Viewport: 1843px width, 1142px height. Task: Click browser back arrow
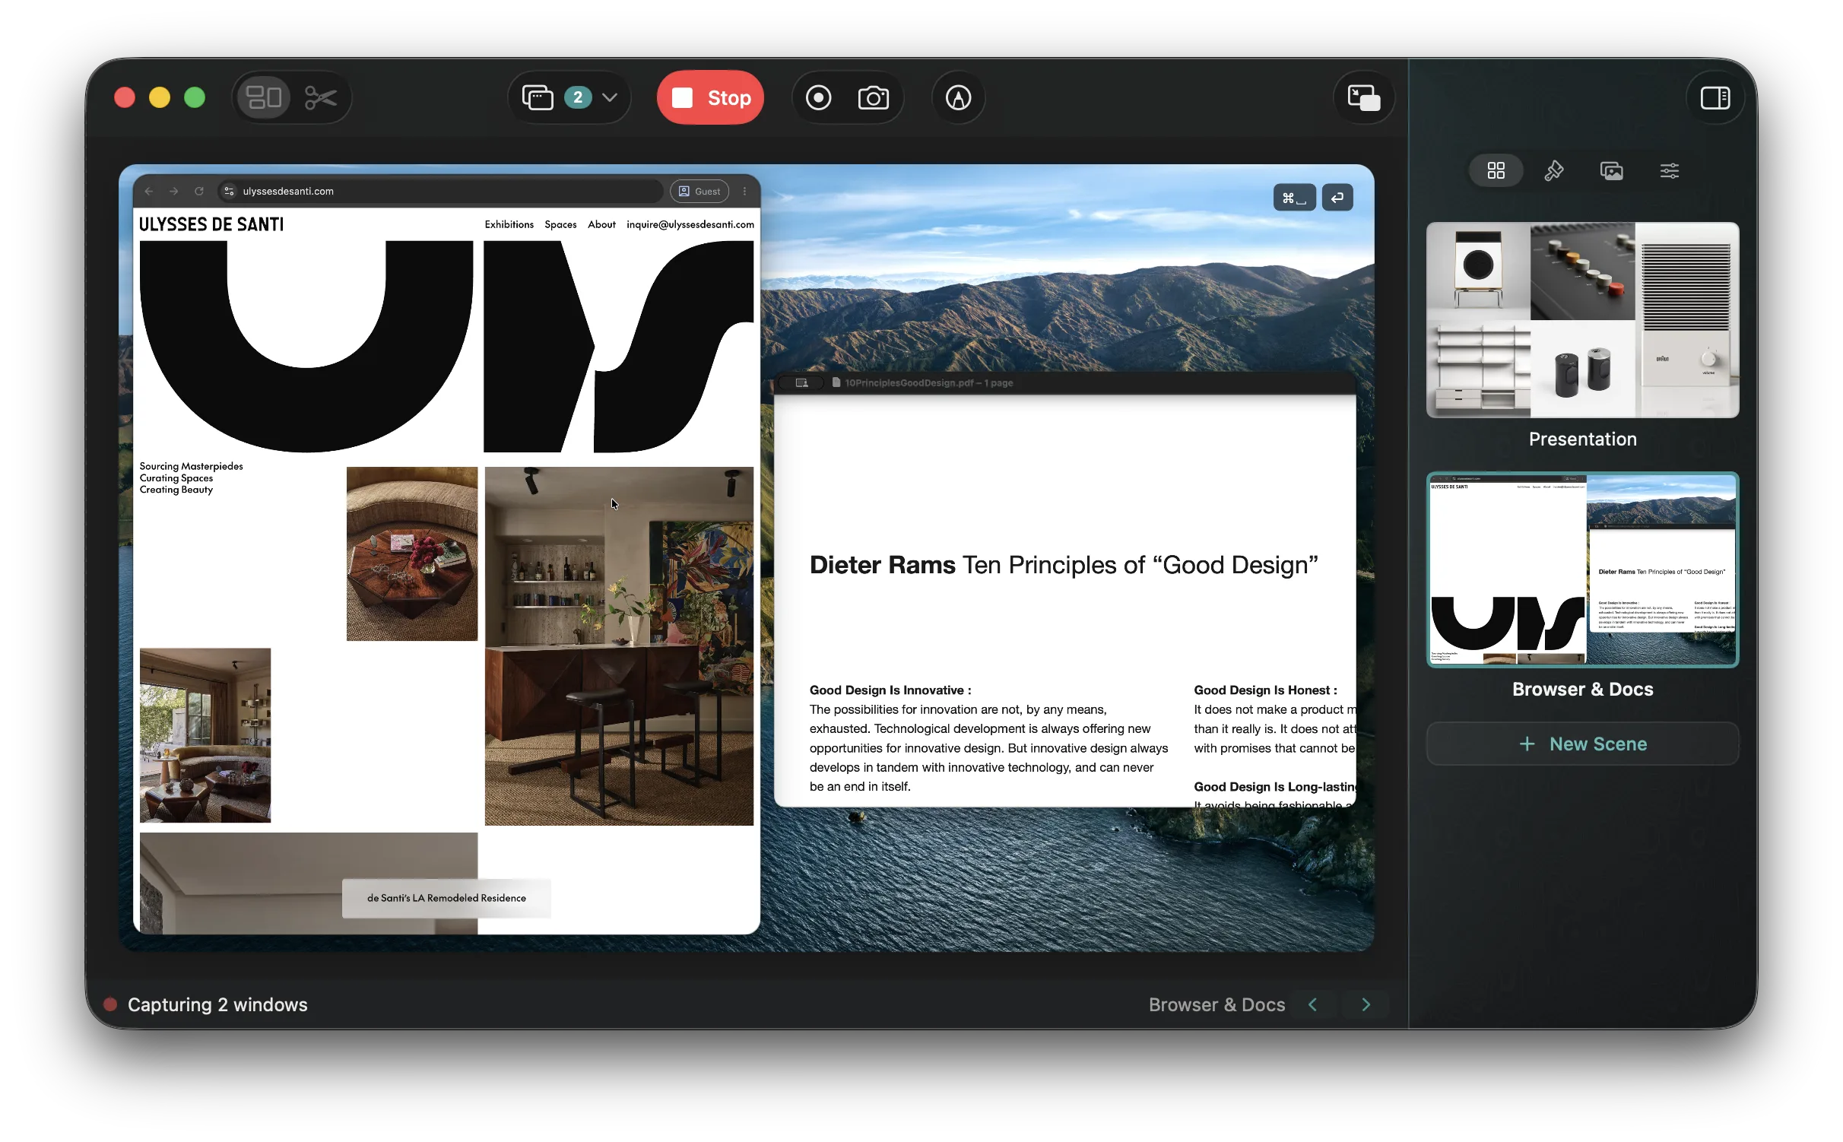pos(149,191)
